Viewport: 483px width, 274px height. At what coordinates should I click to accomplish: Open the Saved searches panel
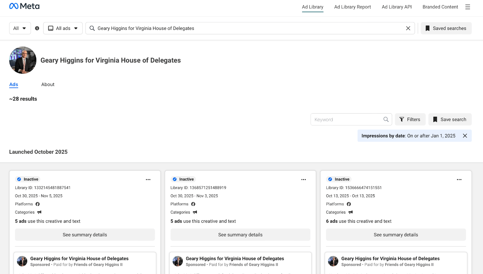(446, 28)
